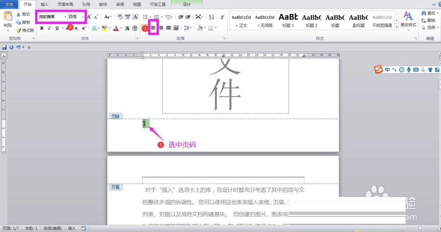Open the Chinese layout (中文版式) icon

click(199, 17)
